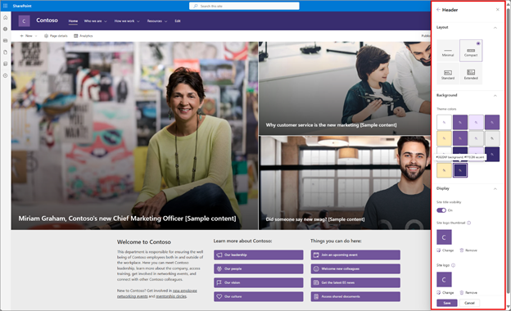Click the Search this site box

click(x=244, y=6)
